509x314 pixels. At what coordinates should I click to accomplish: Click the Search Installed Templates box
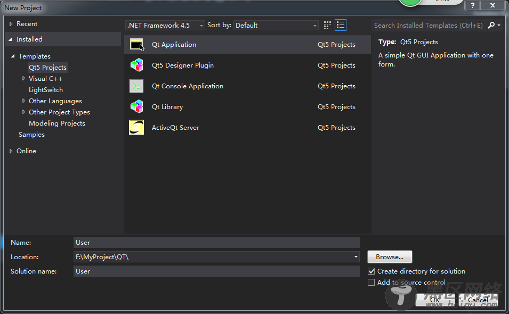(x=429, y=25)
